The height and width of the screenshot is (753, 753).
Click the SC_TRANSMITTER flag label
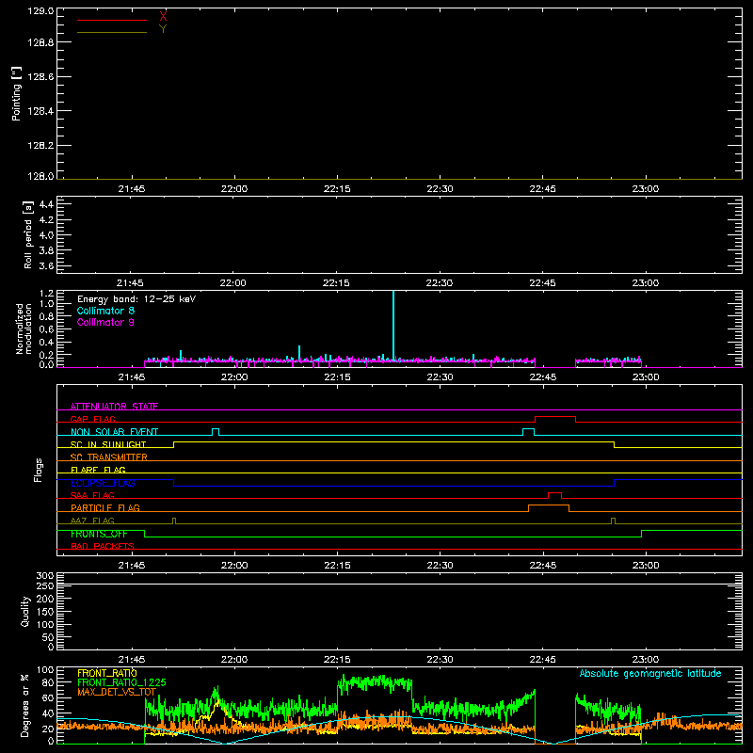point(109,457)
